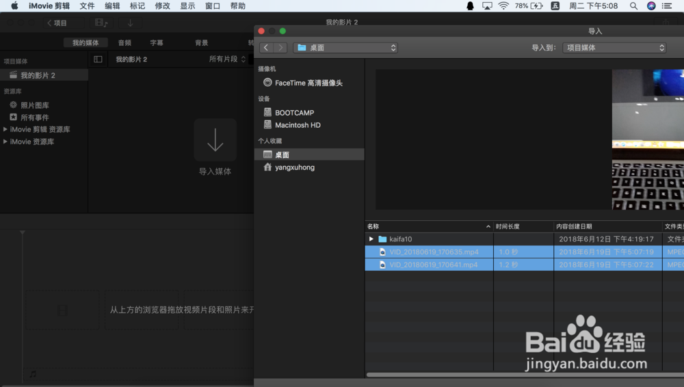Image resolution: width=684 pixels, height=387 pixels.
Task: Expand the iMovie 资源库 disclosure triangle
Action: [x=5, y=142]
